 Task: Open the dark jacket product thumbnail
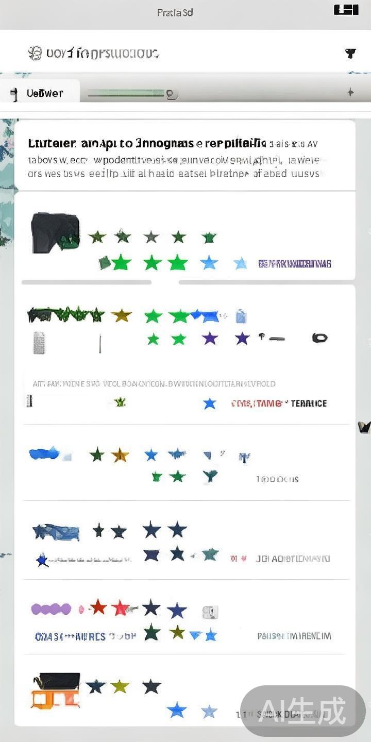tap(55, 233)
